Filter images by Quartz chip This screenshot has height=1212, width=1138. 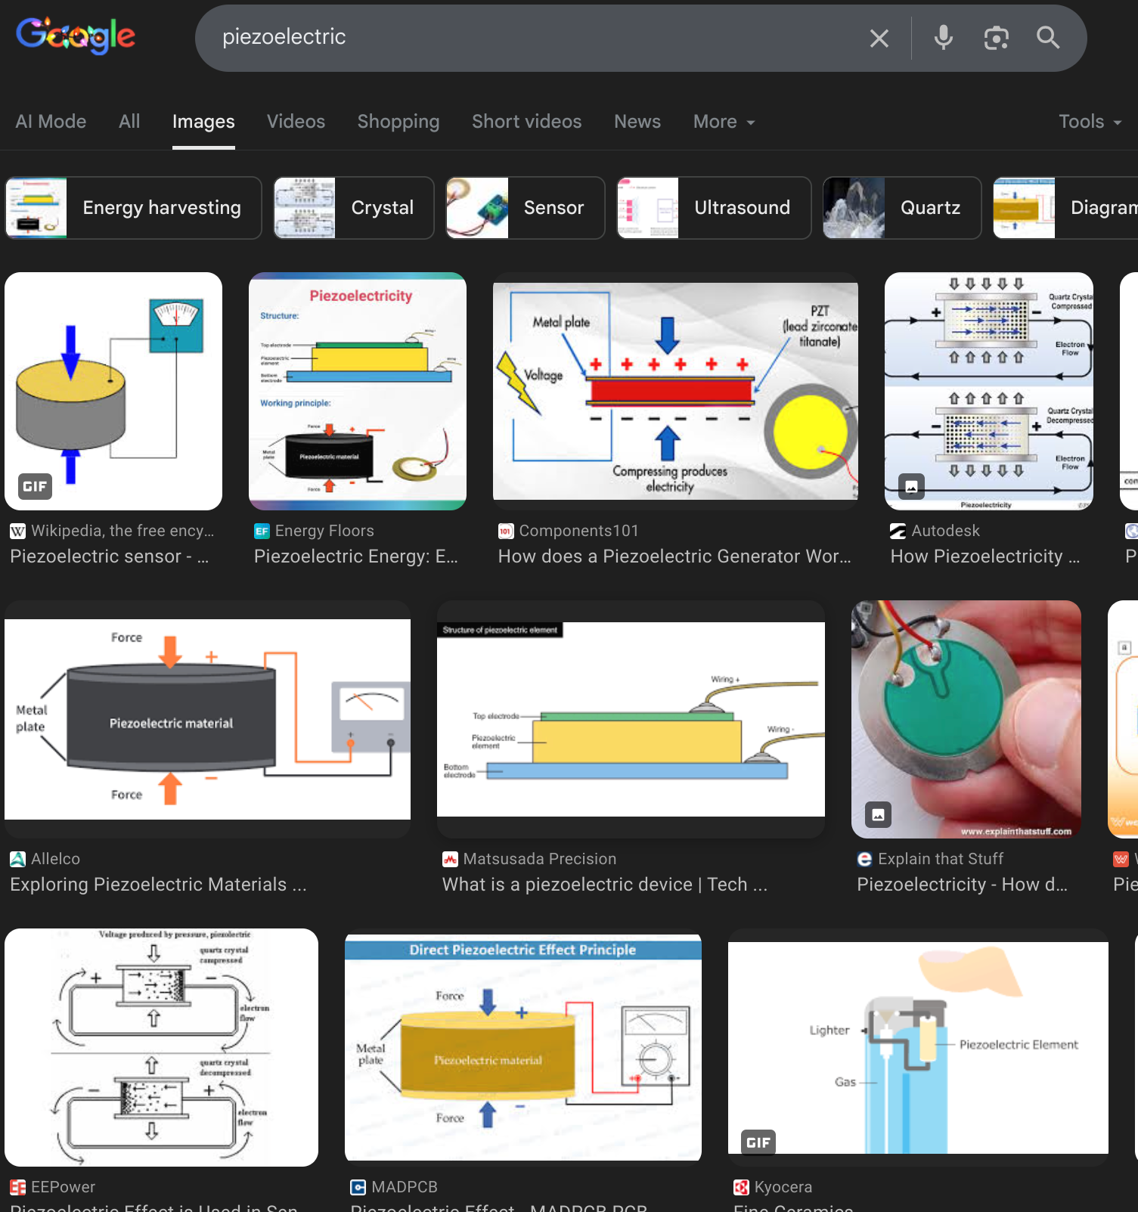902,208
